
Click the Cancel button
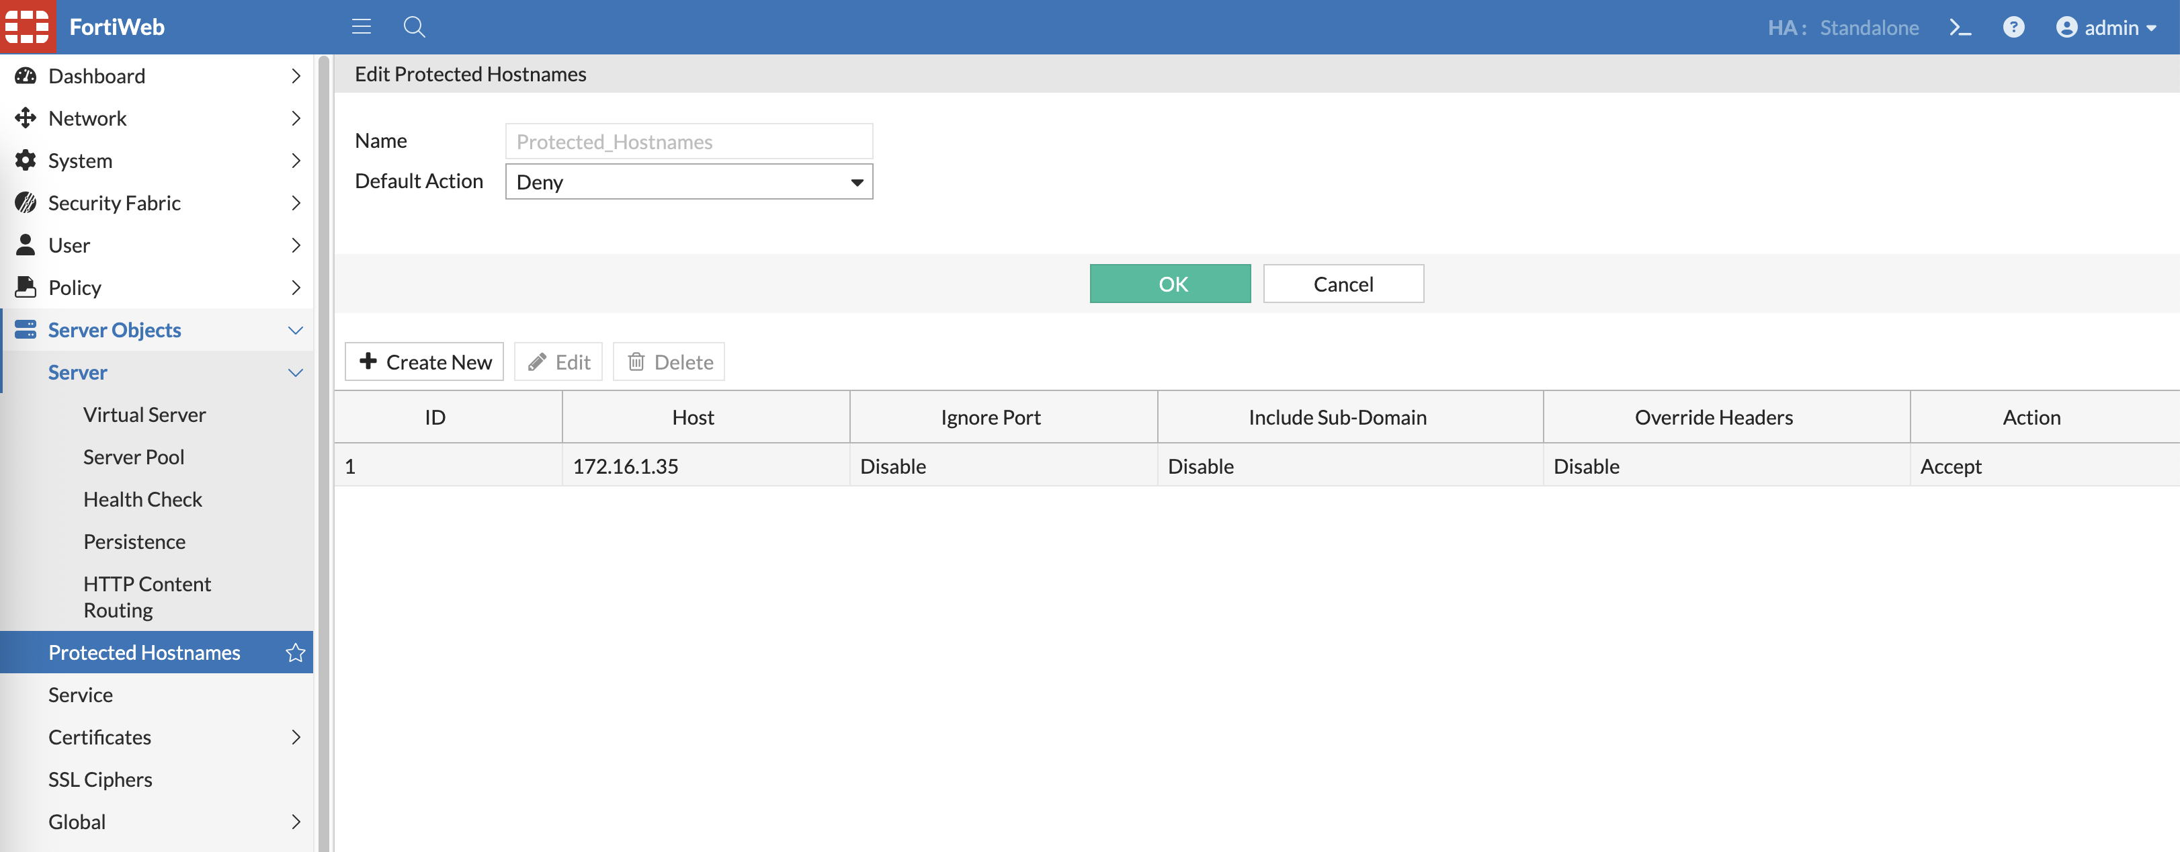(1342, 284)
